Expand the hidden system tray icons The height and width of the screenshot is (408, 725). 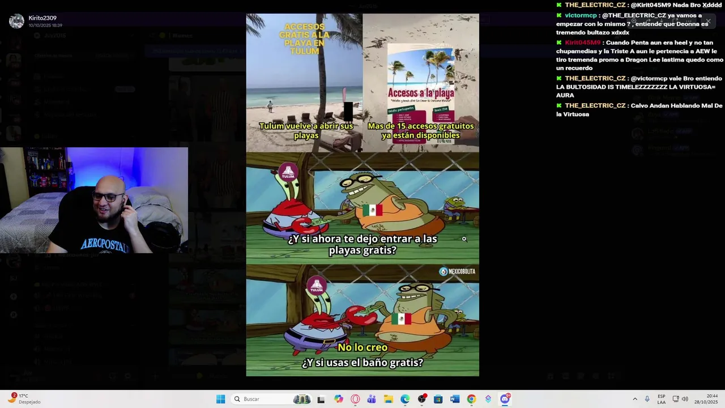point(635,399)
